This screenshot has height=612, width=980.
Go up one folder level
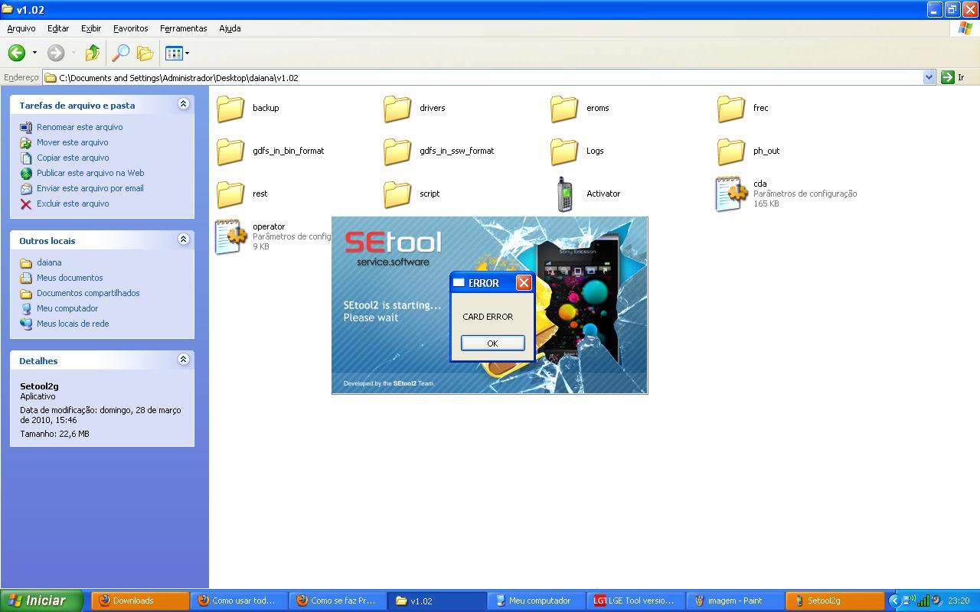coord(93,53)
